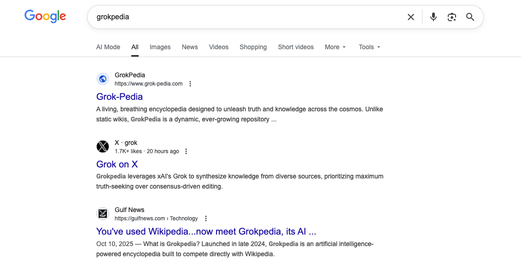Click the magnifying glass search button
521x270 pixels.
pos(470,17)
